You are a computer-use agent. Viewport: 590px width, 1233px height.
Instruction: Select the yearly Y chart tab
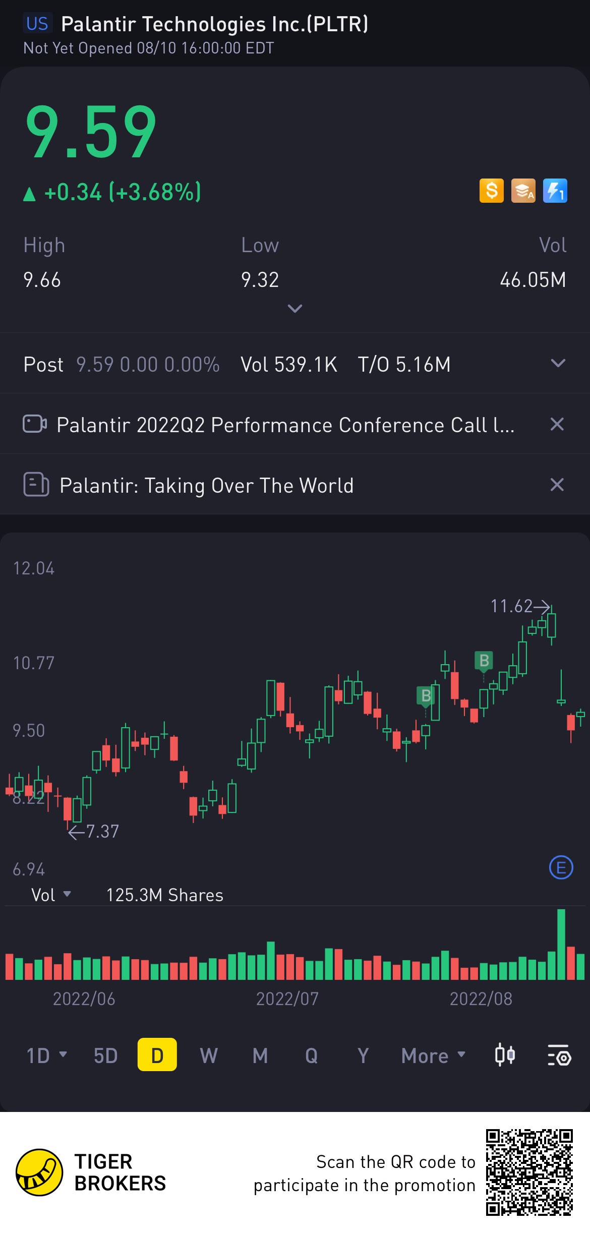pyautogui.click(x=363, y=1055)
